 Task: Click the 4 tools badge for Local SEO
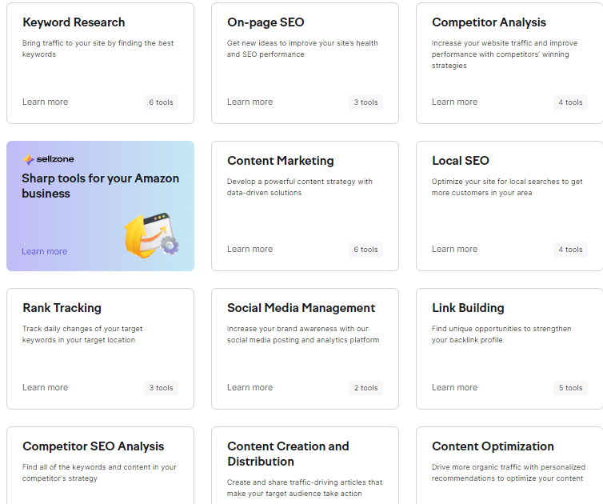(x=570, y=250)
